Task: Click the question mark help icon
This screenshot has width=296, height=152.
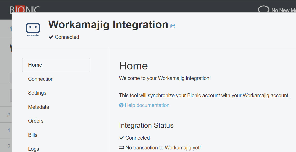Action: click(121, 105)
